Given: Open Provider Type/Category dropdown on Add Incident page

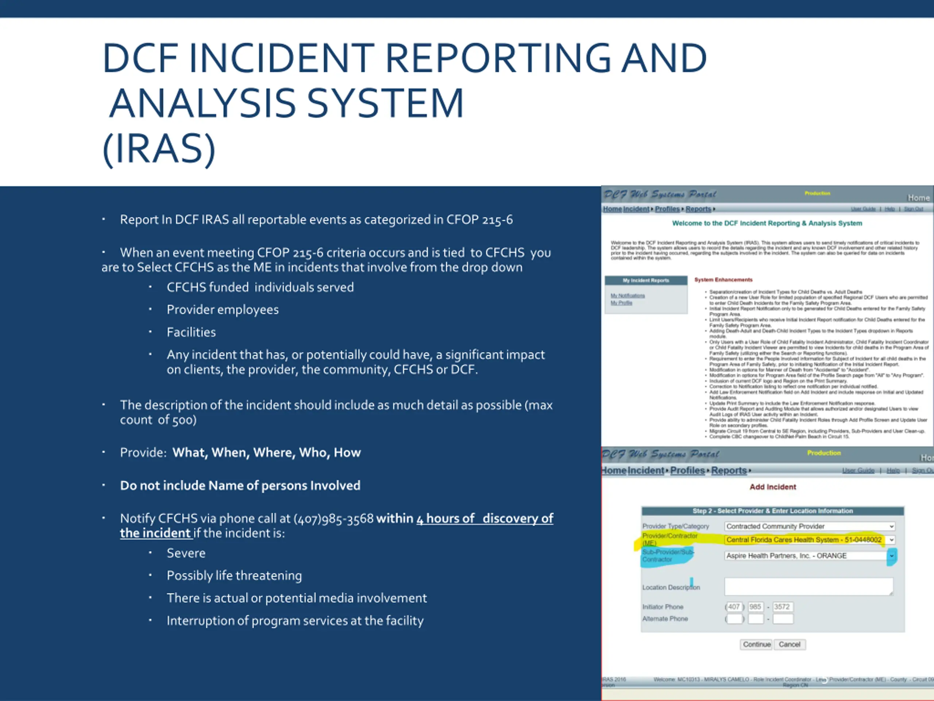Looking at the screenshot, I should (810, 526).
